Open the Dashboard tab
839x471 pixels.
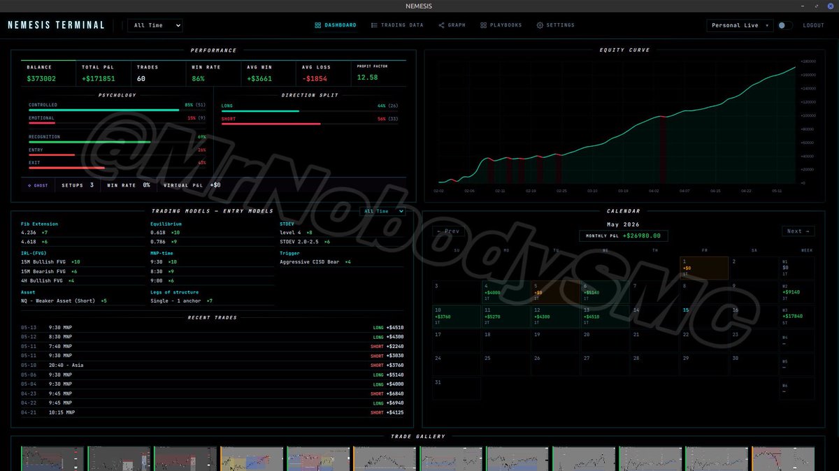point(336,25)
